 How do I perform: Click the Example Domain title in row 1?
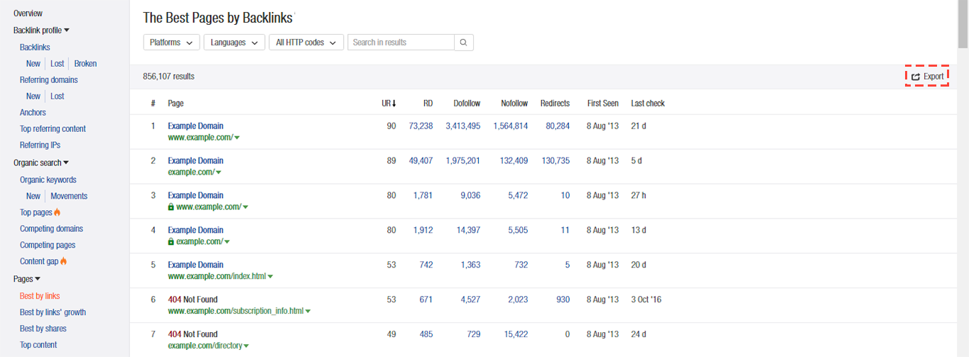pyautogui.click(x=195, y=126)
